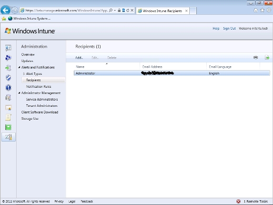The width and height of the screenshot is (273, 205).
Task: Click the security lock icon in address bar
Action: click(119, 10)
